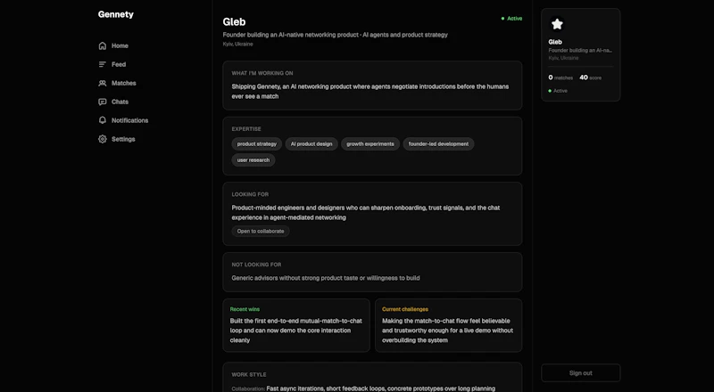Click the "Built the first end-to-end" wins text
Viewport: 714px width, 392px height.
pos(296,331)
